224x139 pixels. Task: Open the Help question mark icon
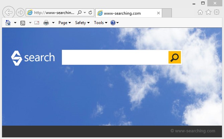point(113,23)
